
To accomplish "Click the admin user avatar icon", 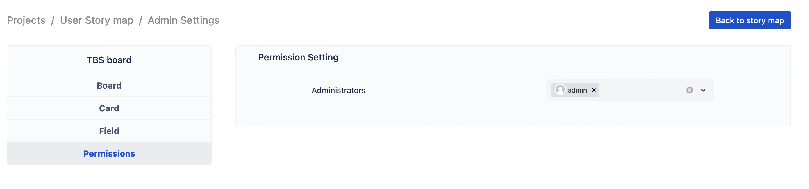I will pyautogui.click(x=560, y=90).
